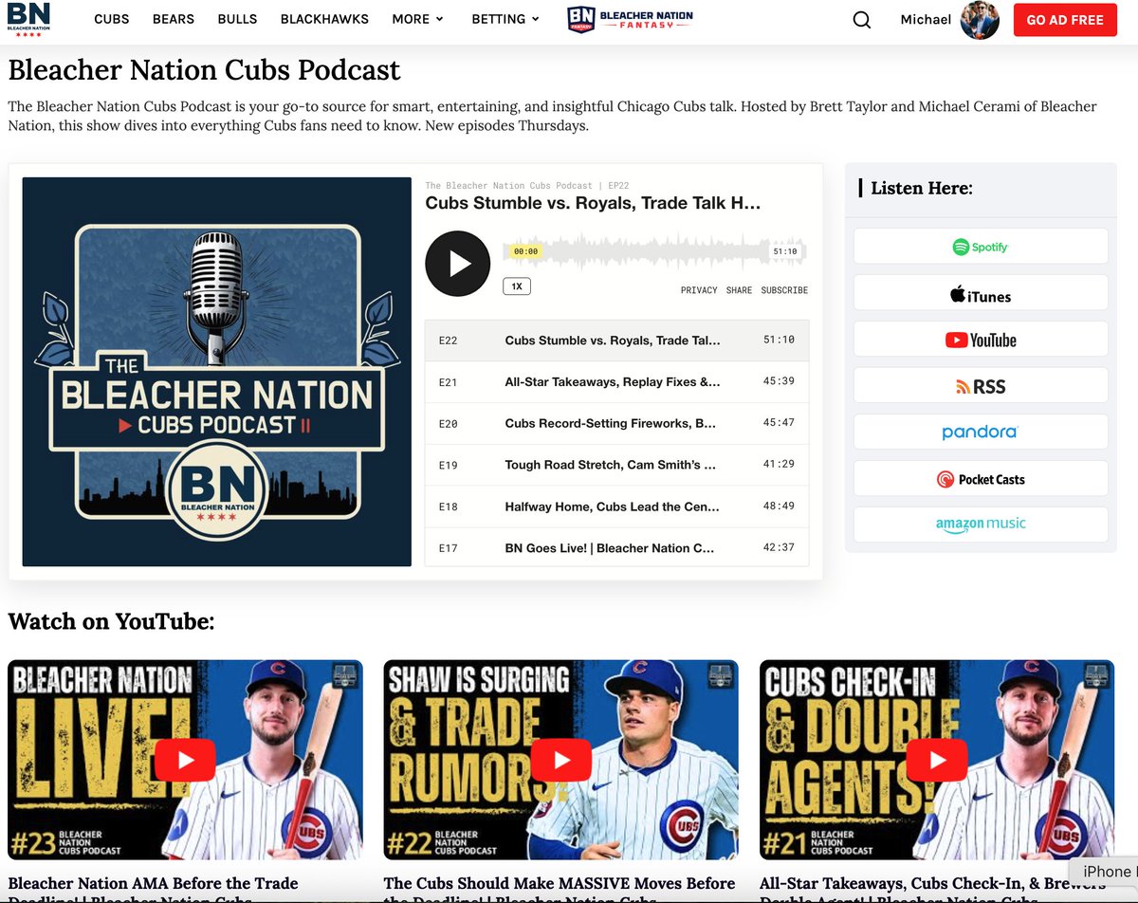Open the site search magnifier
This screenshot has height=903, width=1138.
point(861,20)
